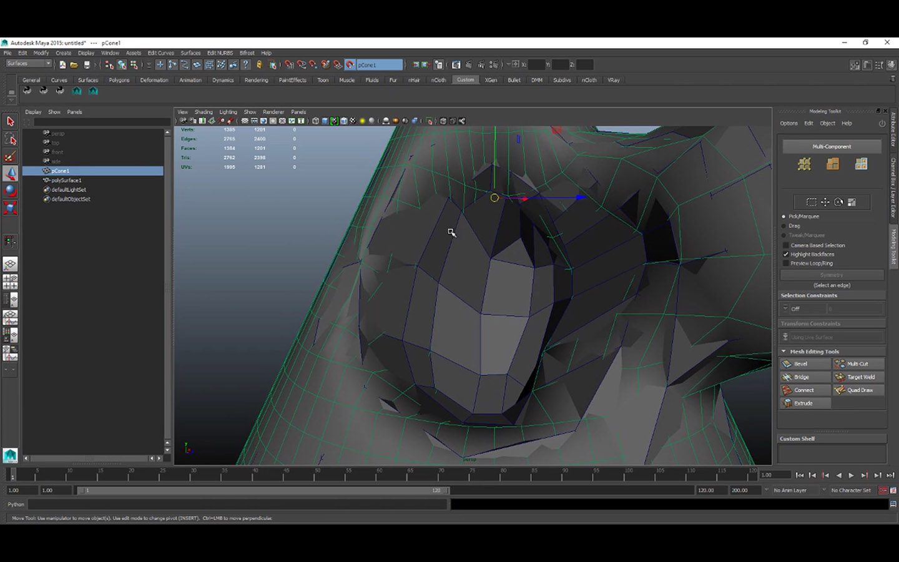The height and width of the screenshot is (562, 899).
Task: Select Drag radio button
Action: pos(784,226)
